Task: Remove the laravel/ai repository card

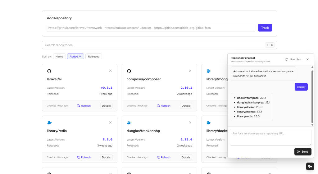Action: pyautogui.click(x=110, y=71)
